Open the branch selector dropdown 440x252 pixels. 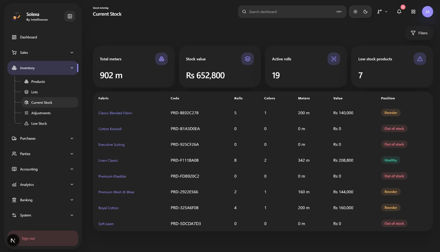(382, 12)
